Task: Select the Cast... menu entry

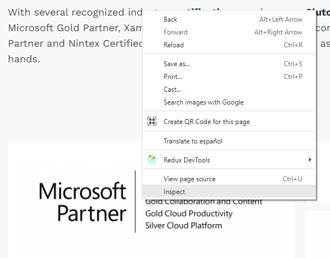Action: coord(229,90)
